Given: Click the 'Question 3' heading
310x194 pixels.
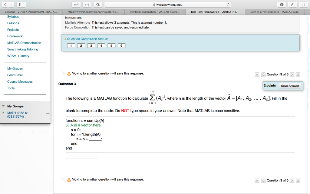Looking at the screenshot, I should point(67,84).
